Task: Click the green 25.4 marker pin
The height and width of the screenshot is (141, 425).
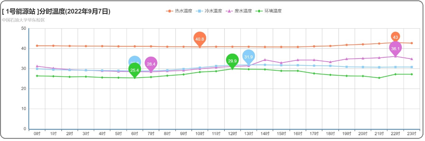Action: pyautogui.click(x=135, y=70)
